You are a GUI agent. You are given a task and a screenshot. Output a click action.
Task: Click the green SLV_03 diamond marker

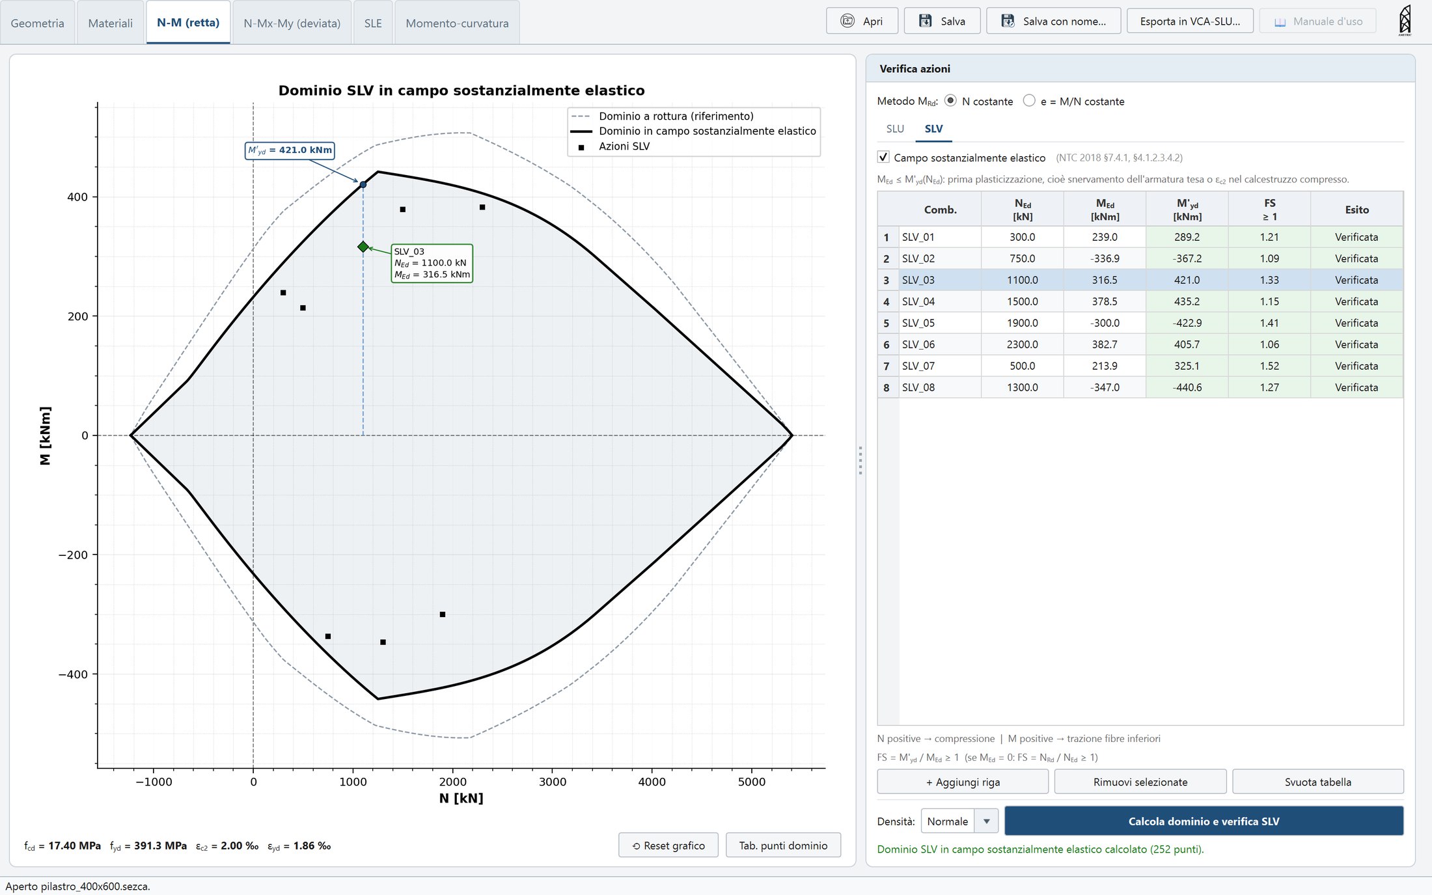[x=363, y=247]
